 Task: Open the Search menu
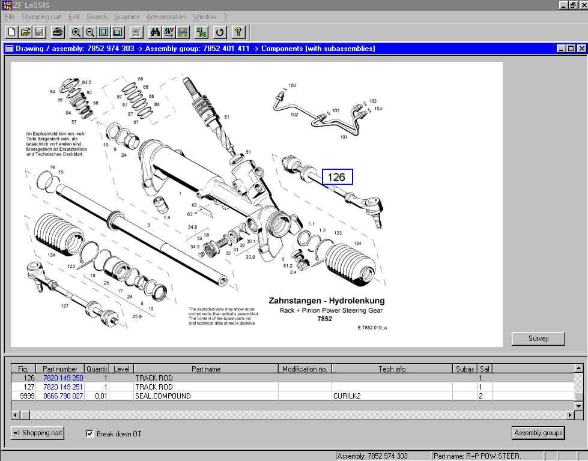pyautogui.click(x=97, y=17)
